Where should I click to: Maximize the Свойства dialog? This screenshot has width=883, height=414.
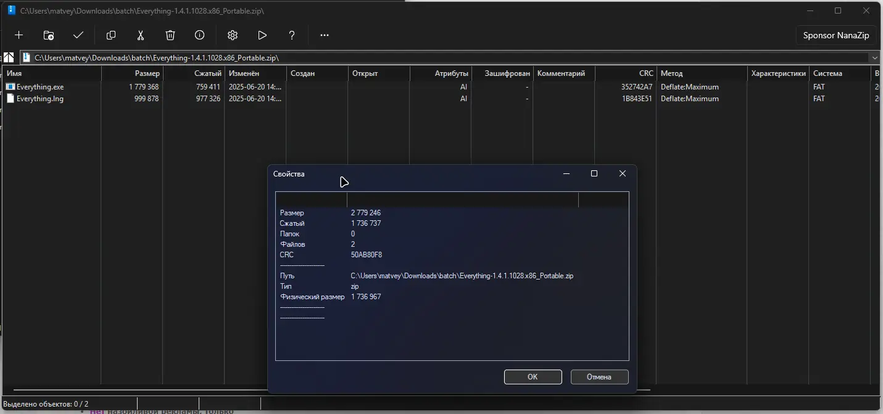[594, 174]
